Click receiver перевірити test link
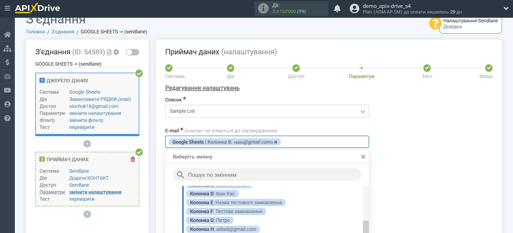513x233 pixels. (82, 199)
